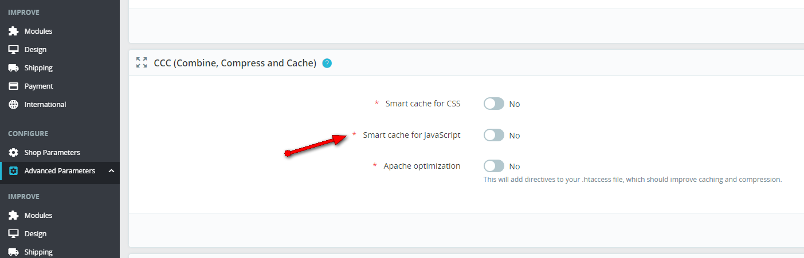Click the CCC (Combine, Compress and Cache) heading

click(x=235, y=63)
